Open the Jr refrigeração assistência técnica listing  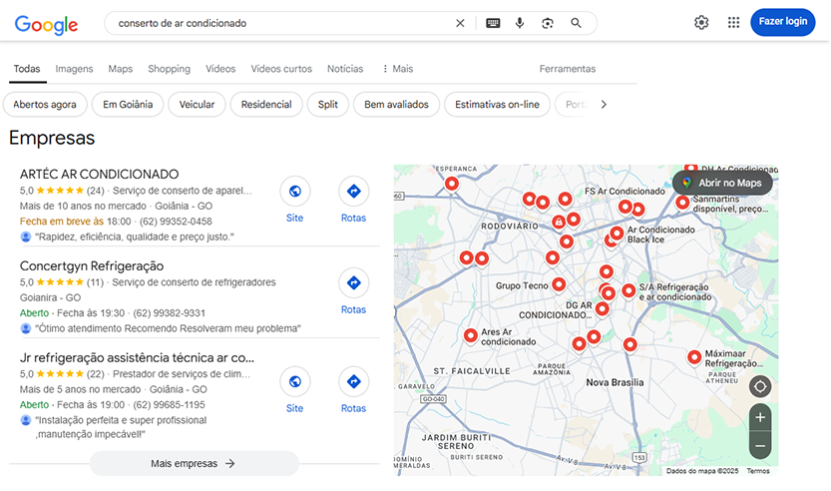point(137,357)
